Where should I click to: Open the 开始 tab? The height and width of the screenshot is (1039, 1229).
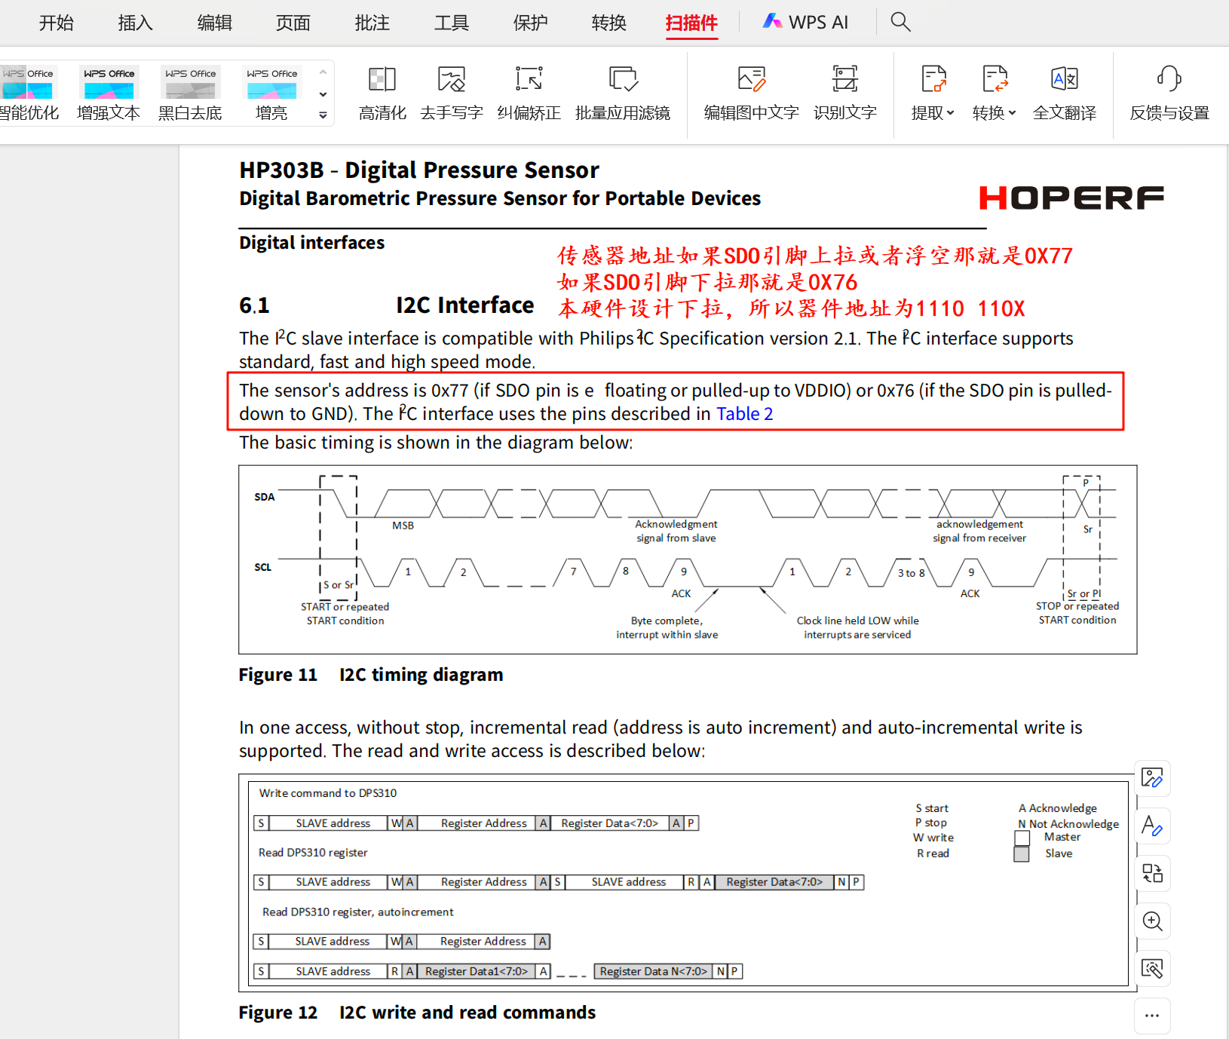tap(57, 23)
